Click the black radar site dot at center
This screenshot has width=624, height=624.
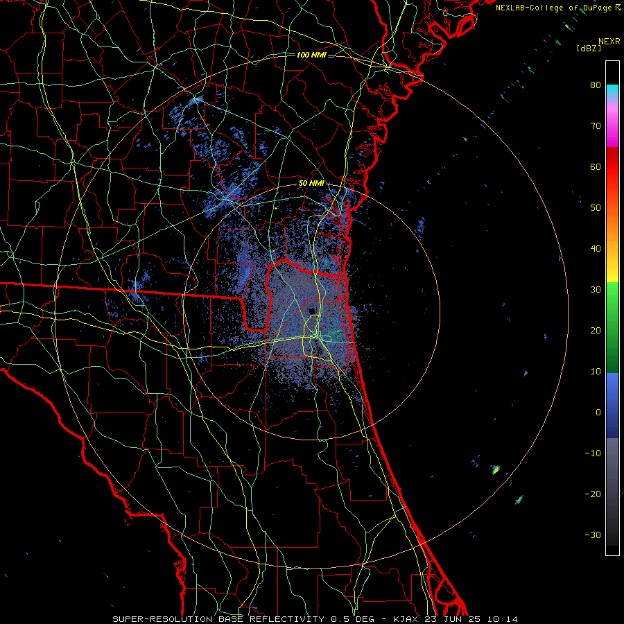pos(311,311)
